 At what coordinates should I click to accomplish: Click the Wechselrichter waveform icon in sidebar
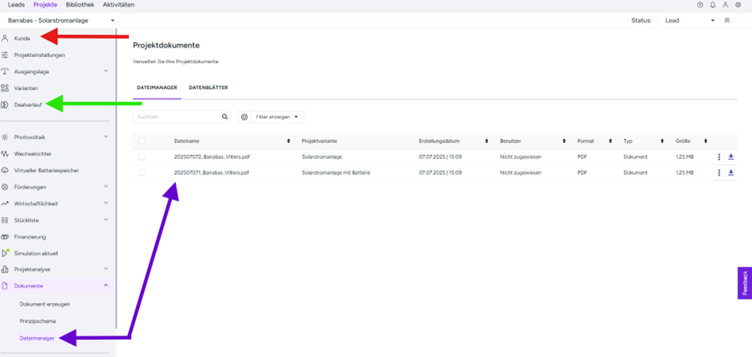[6, 153]
